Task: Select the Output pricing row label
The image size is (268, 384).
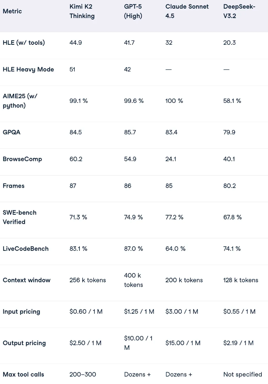Action: click(24, 343)
